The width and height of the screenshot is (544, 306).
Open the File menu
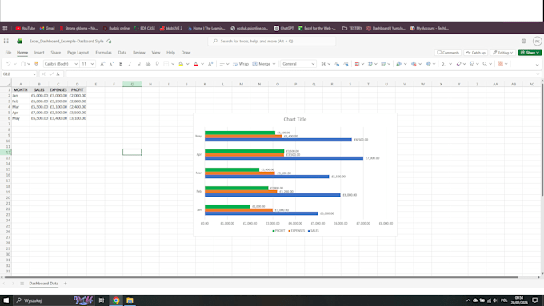pyautogui.click(x=8, y=52)
